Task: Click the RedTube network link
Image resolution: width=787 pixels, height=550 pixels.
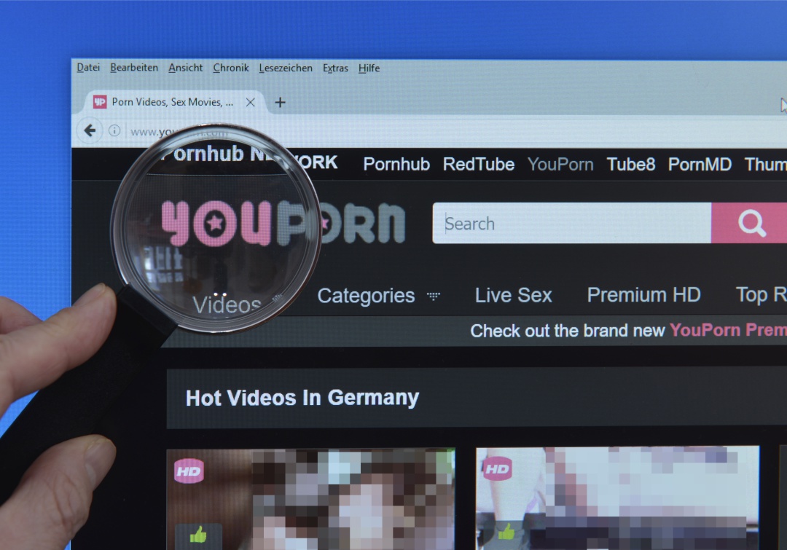Action: pos(478,164)
